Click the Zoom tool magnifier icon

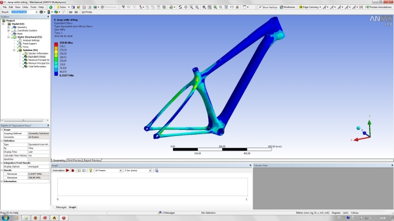tap(191, 7)
